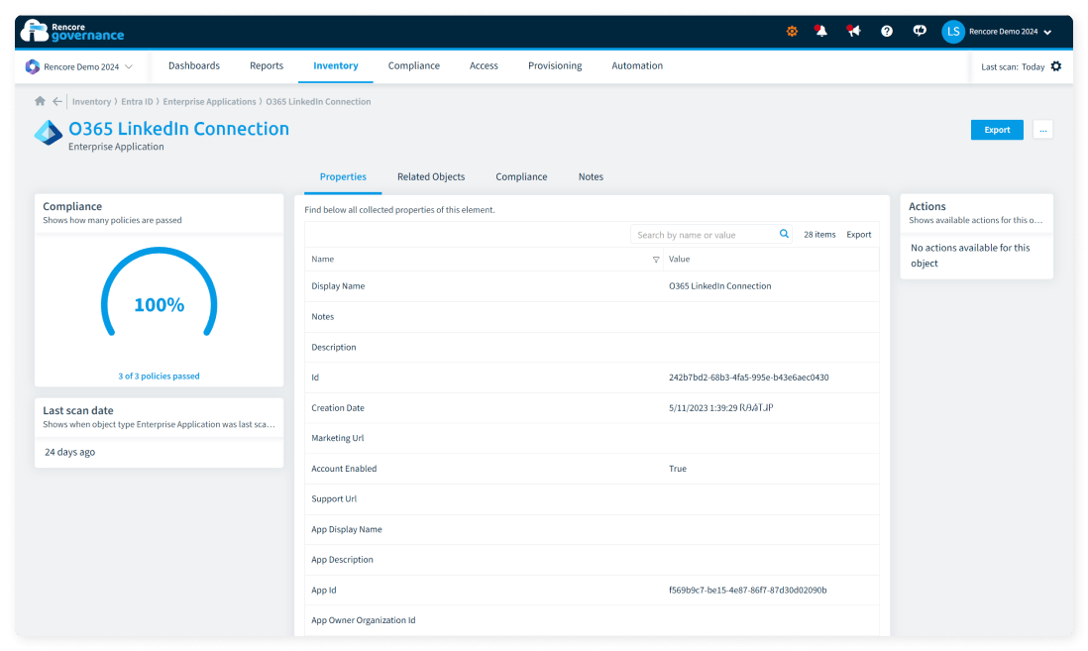Select the Id value 242b7bd2-68b3-4fa5-995e-b43e6aec0430
The image size is (1088, 651).
click(x=749, y=378)
